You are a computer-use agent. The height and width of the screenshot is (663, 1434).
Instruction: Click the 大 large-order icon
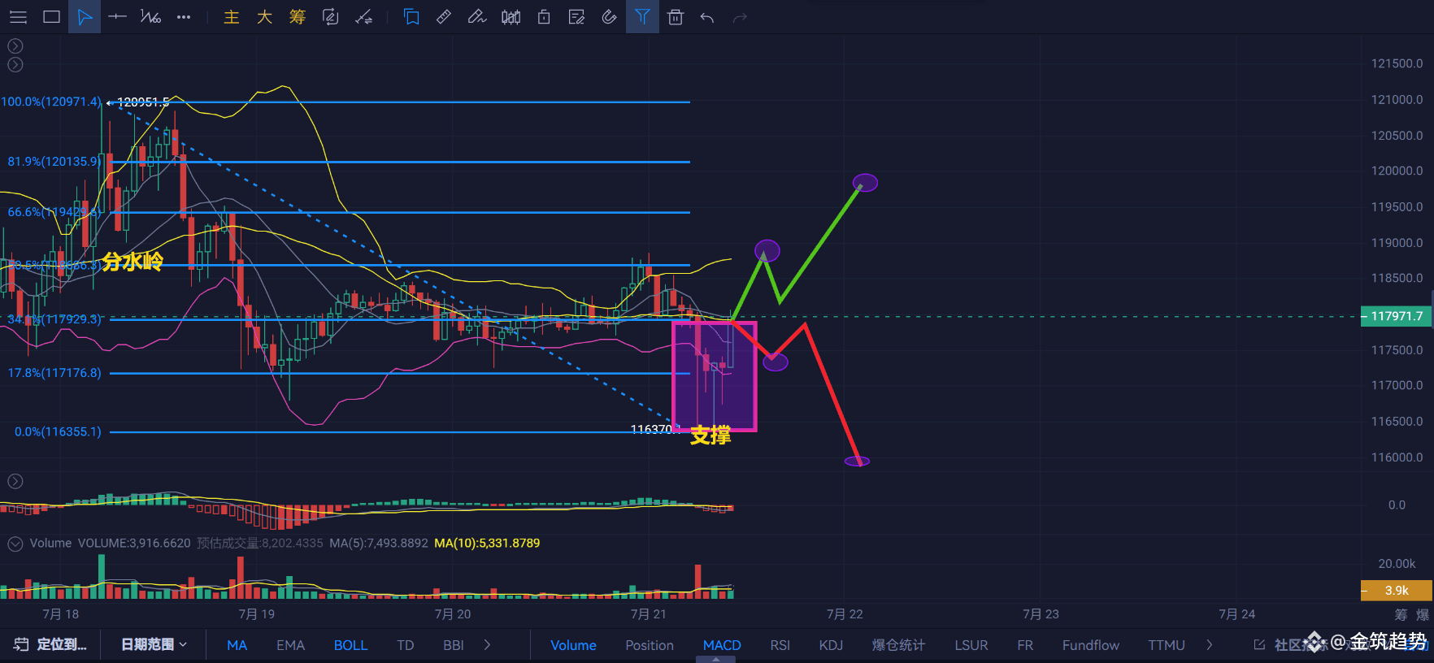coord(264,17)
